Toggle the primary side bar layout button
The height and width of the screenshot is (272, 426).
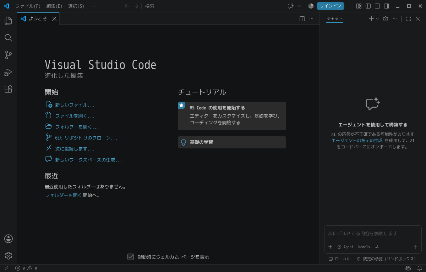coord(368,6)
